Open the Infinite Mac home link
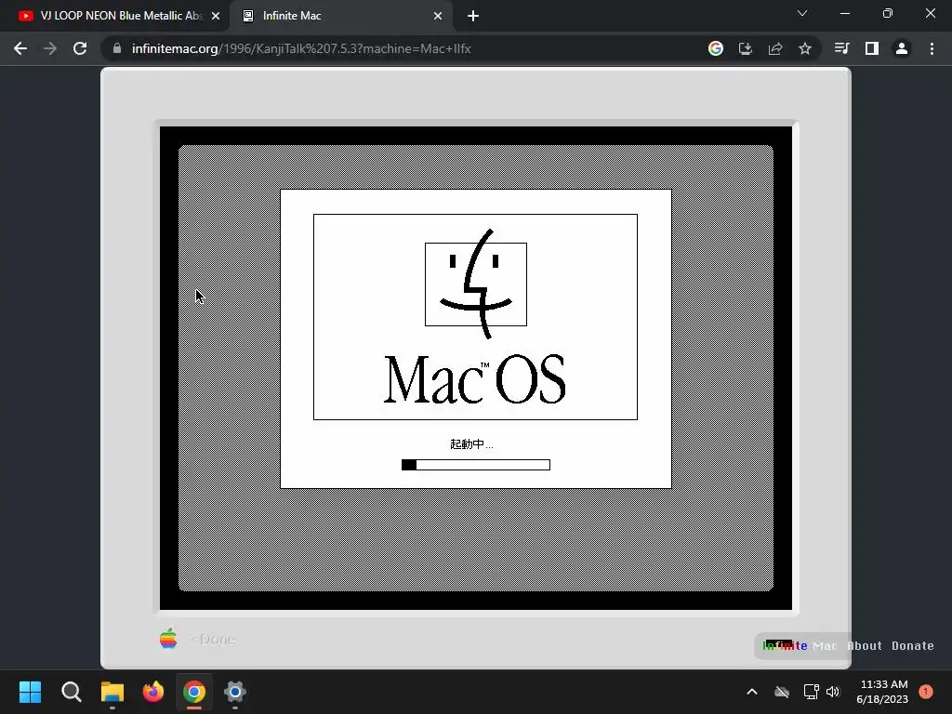 click(x=799, y=645)
